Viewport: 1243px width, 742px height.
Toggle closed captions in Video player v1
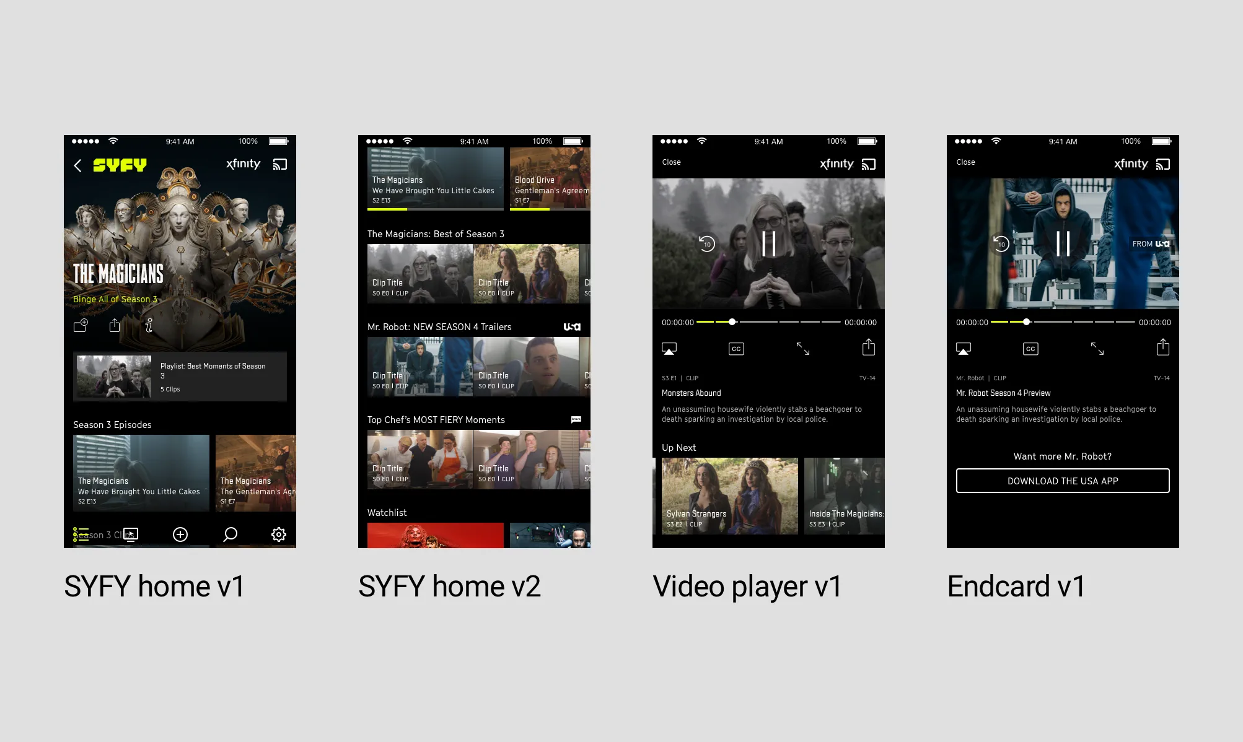(x=736, y=349)
